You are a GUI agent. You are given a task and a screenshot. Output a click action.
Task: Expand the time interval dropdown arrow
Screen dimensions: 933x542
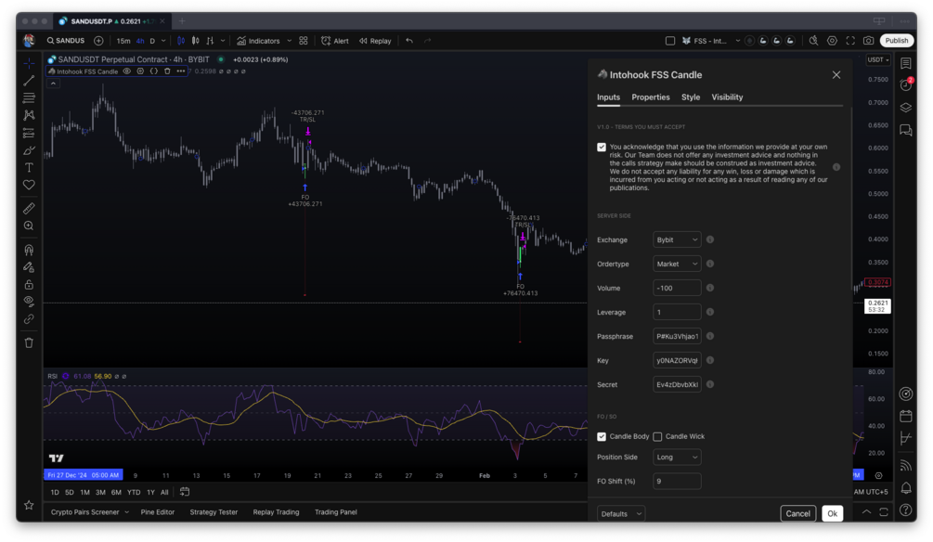163,41
